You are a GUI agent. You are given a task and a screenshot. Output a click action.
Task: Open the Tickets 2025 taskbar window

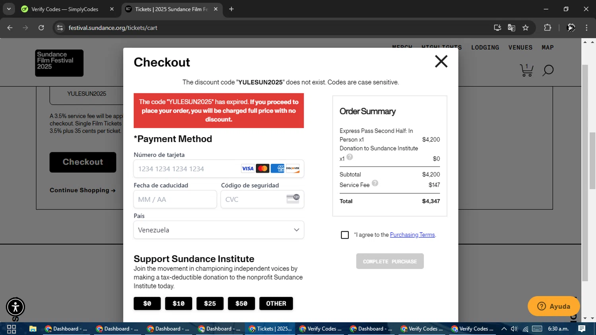click(x=271, y=329)
